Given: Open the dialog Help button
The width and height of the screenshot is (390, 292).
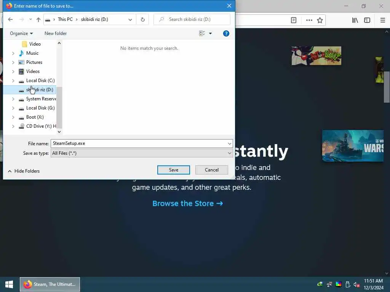Looking at the screenshot, I should tap(226, 33).
